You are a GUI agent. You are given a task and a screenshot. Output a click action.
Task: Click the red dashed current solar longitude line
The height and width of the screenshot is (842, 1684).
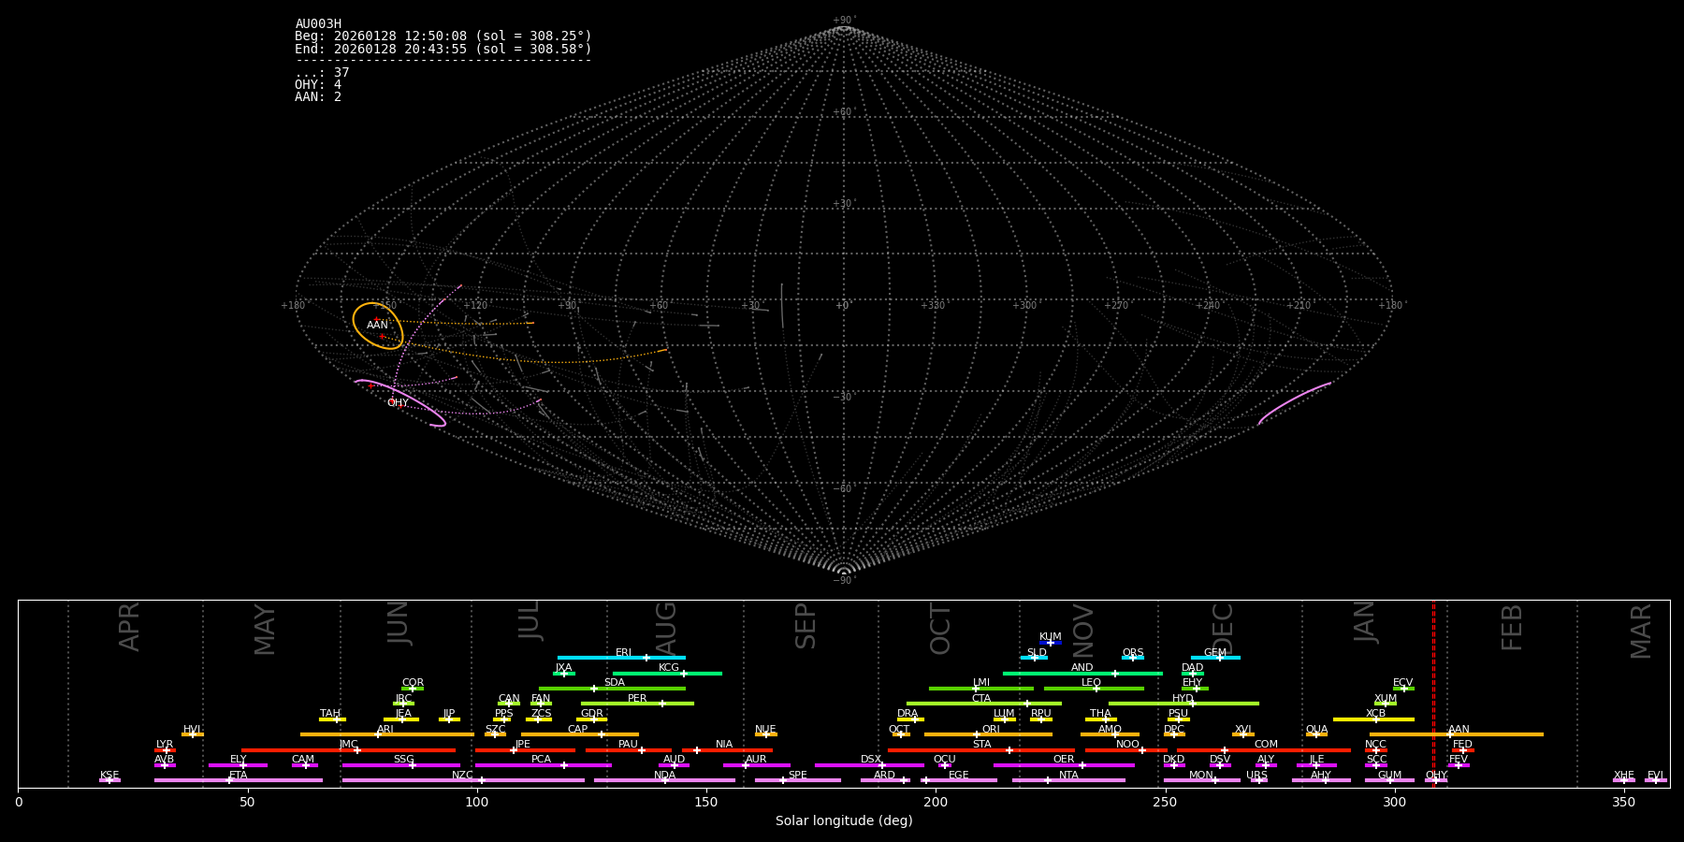pyautogui.click(x=1433, y=693)
